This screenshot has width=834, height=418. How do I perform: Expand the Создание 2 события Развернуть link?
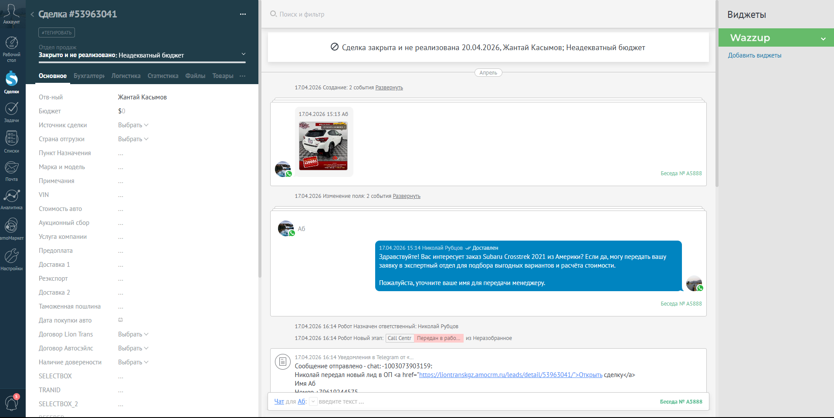[x=389, y=88]
